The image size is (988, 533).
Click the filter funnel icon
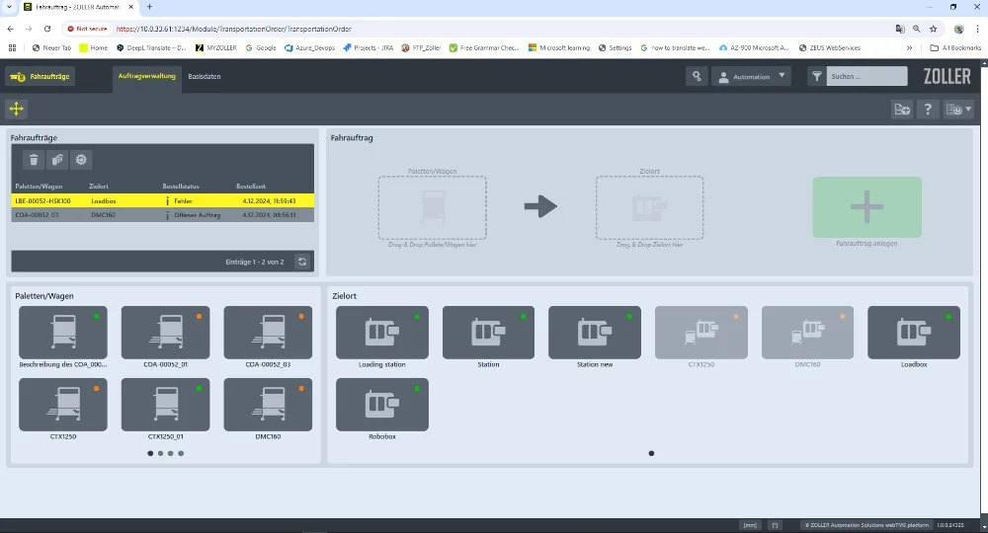point(816,76)
